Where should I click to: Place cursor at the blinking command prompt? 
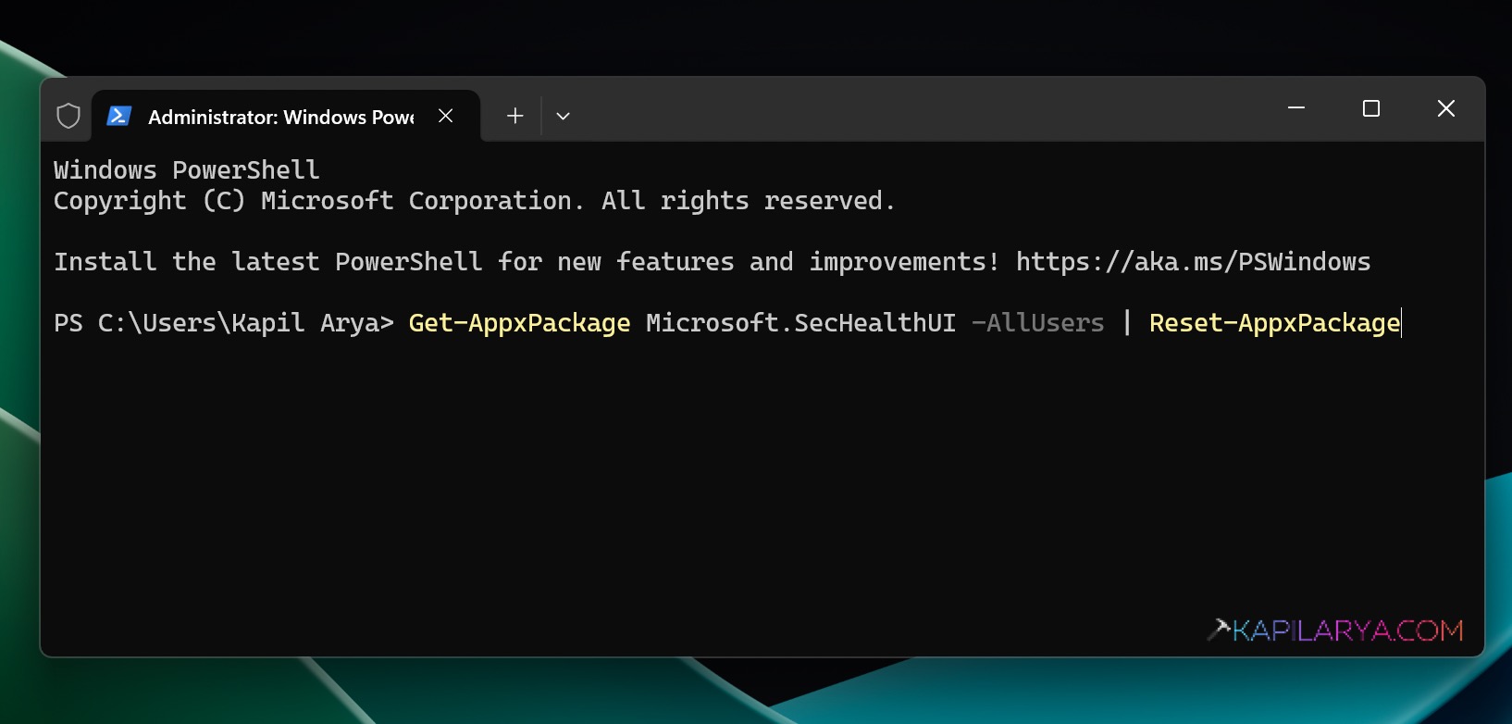click(x=1402, y=323)
